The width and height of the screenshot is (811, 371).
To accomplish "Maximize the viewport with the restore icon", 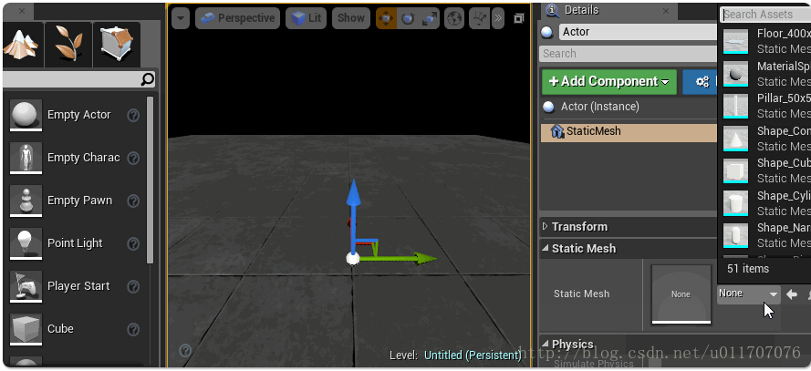I will [519, 18].
